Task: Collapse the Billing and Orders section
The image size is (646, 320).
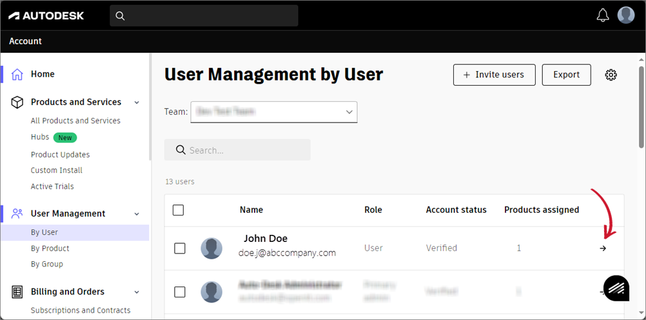Action: 137,292
